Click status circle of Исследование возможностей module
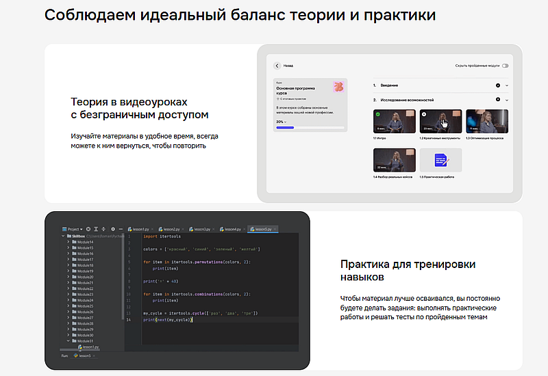548x376 pixels. pyautogui.click(x=497, y=100)
